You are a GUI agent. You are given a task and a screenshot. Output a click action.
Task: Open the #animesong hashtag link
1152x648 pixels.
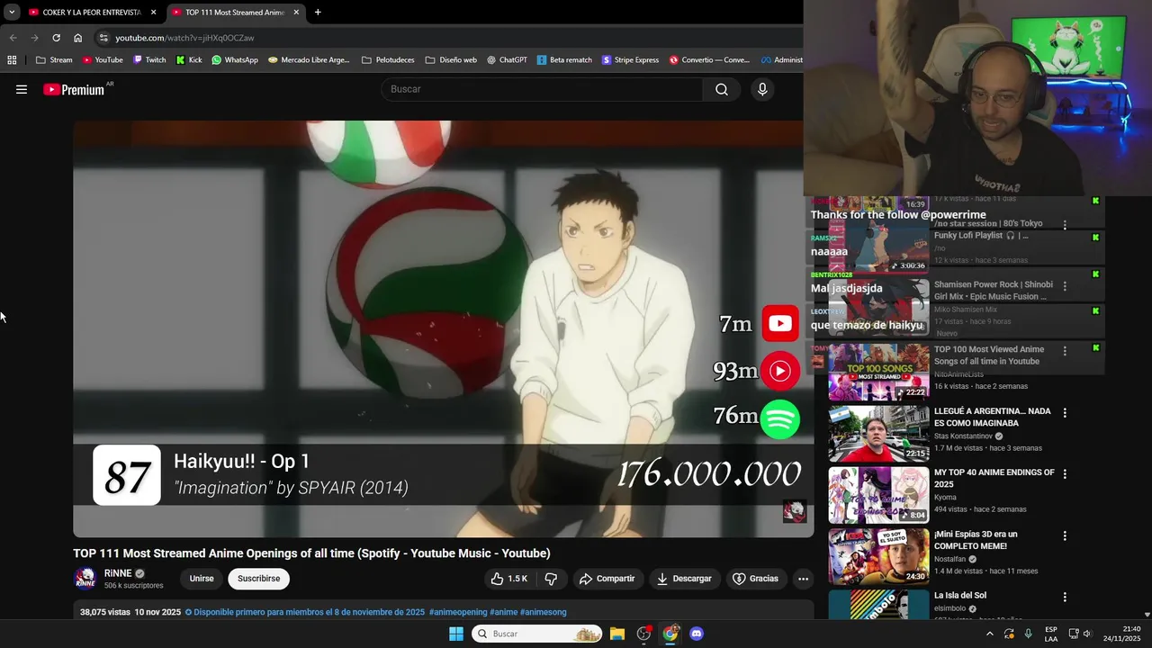point(544,612)
